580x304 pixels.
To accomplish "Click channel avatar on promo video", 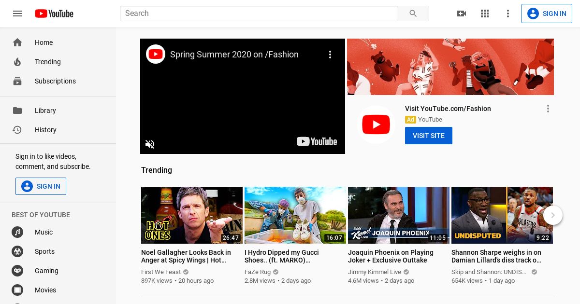I will (156, 54).
